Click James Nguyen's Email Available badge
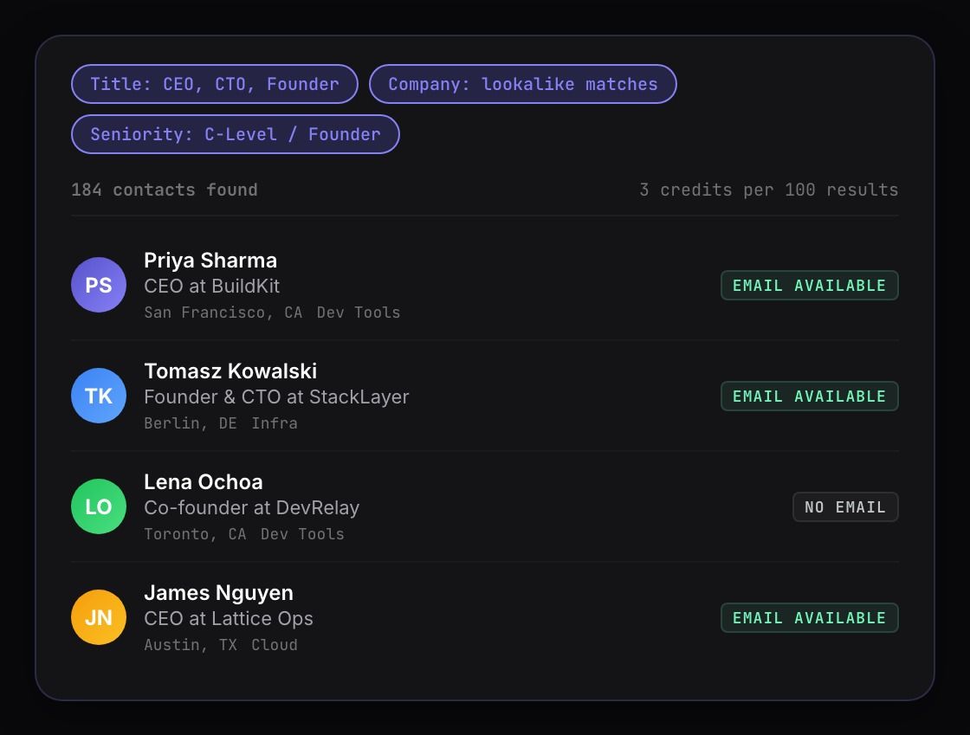Viewport: 970px width, 735px height. click(x=809, y=617)
